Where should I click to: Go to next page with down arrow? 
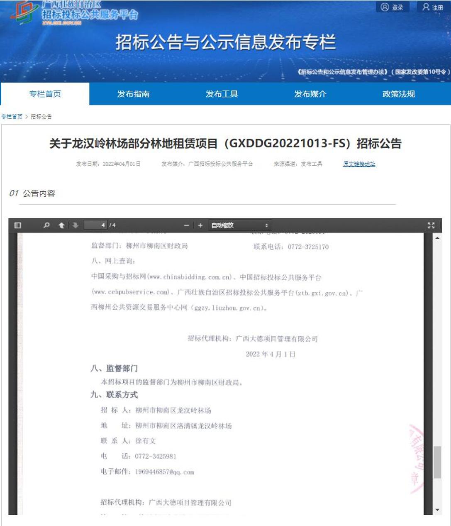(75, 225)
